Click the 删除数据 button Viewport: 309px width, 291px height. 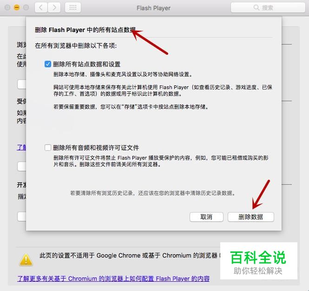pyautogui.click(x=250, y=217)
